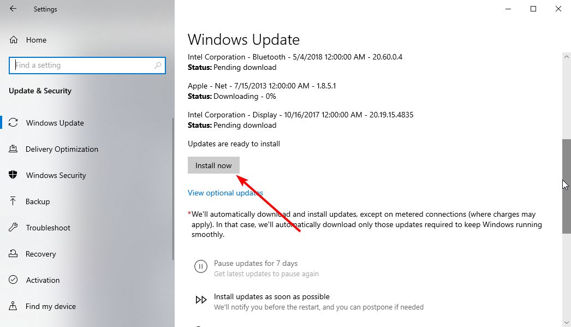This screenshot has width=571, height=327.
Task: Select Windows Update in sidebar
Action: click(55, 123)
